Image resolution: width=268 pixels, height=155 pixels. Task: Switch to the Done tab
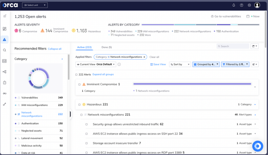(107, 47)
